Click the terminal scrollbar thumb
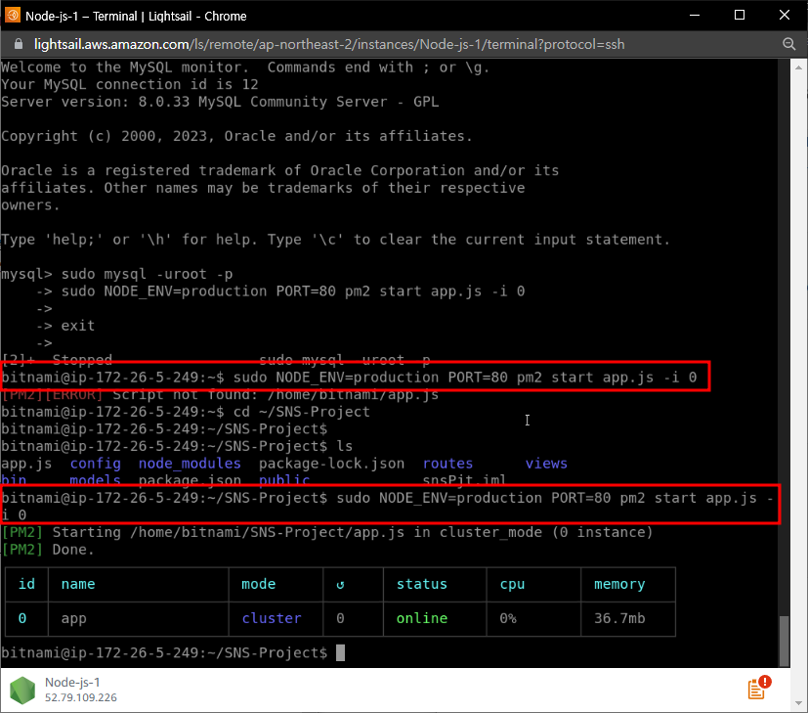The image size is (808, 713). pos(784,642)
